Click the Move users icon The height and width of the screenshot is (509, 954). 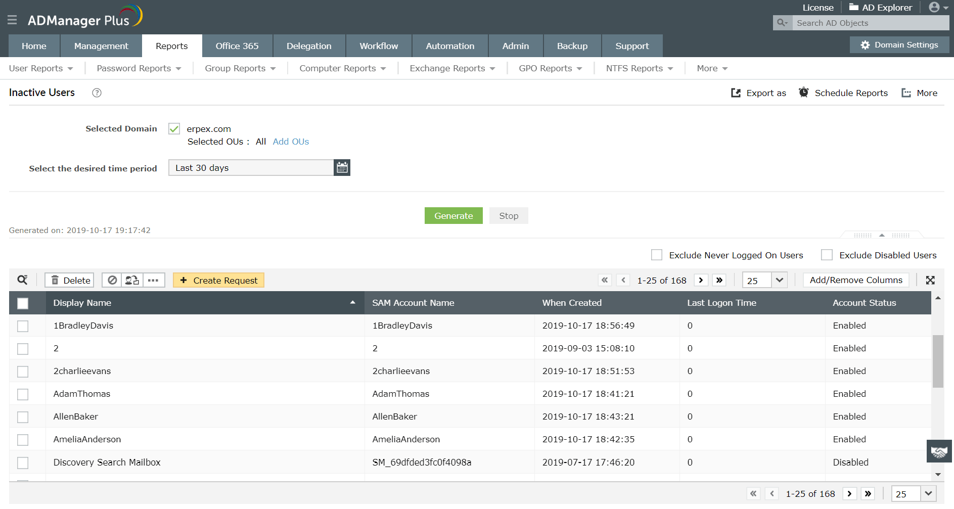pyautogui.click(x=132, y=280)
